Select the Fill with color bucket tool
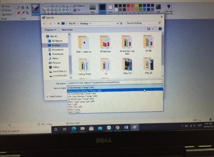This screenshot has height=157, width=214. tap(23, 8)
